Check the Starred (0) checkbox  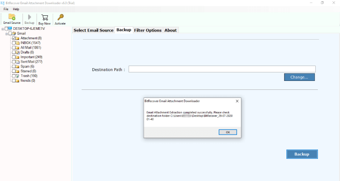tap(14, 71)
